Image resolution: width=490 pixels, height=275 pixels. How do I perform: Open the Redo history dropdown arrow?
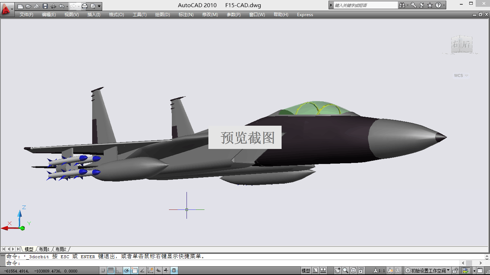pyautogui.click(x=78, y=6)
